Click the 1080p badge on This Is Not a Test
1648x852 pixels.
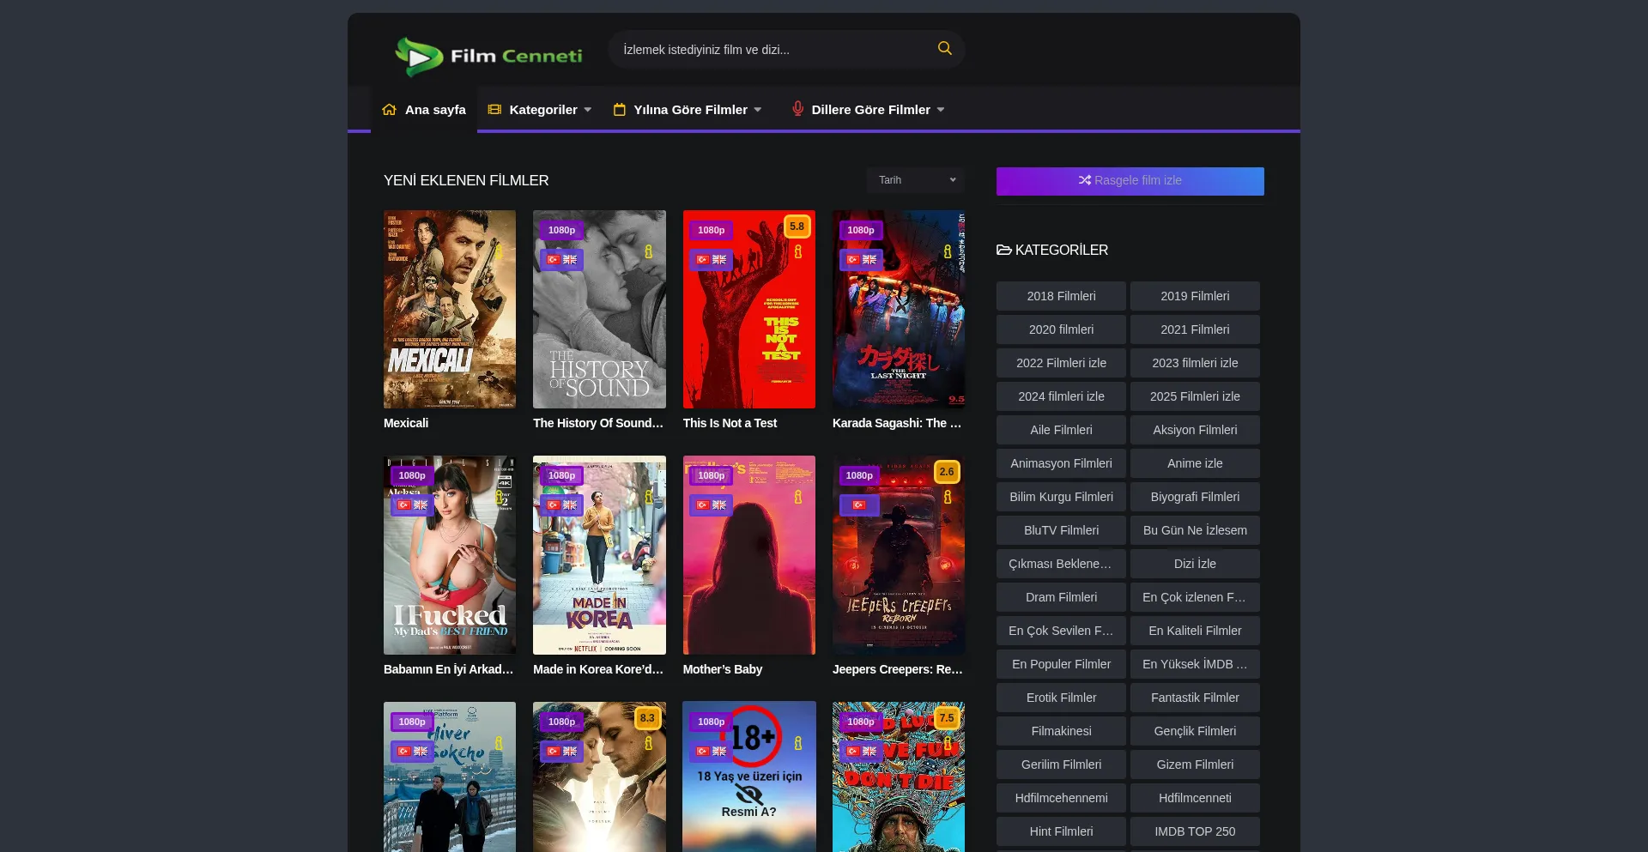coord(711,230)
